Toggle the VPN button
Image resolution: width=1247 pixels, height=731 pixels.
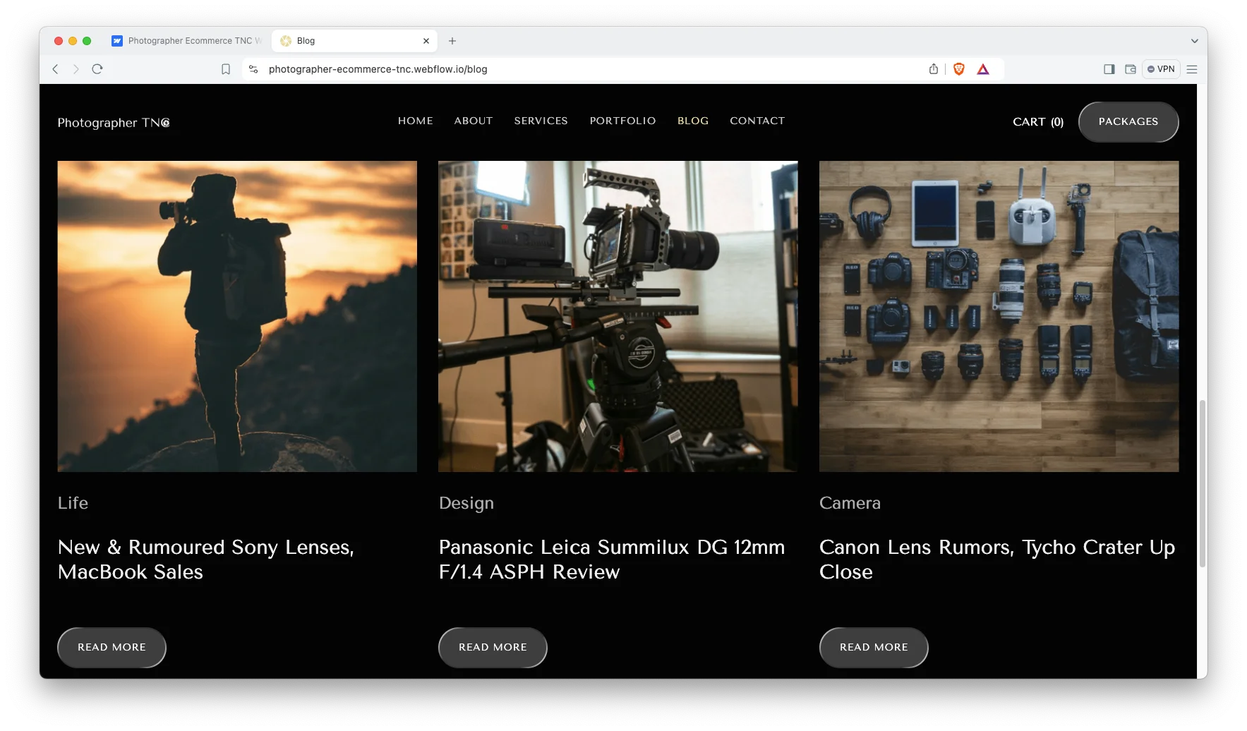coord(1161,69)
